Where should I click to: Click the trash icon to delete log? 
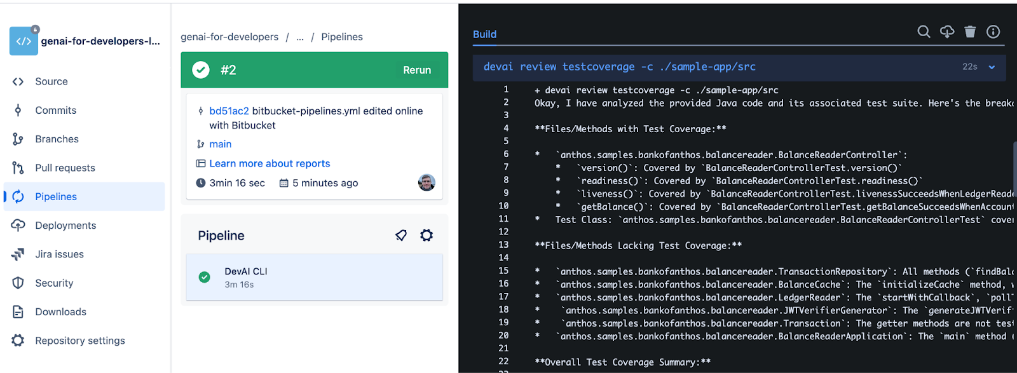(x=970, y=32)
